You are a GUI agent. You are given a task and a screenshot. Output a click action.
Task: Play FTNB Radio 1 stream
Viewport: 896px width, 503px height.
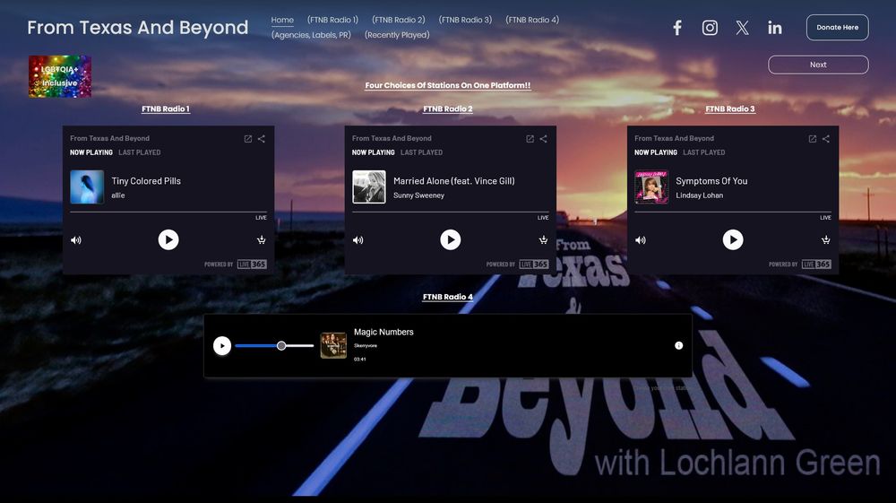168,239
